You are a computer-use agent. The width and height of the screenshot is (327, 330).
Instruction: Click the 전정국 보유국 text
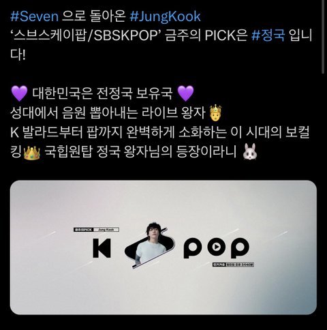click(134, 93)
